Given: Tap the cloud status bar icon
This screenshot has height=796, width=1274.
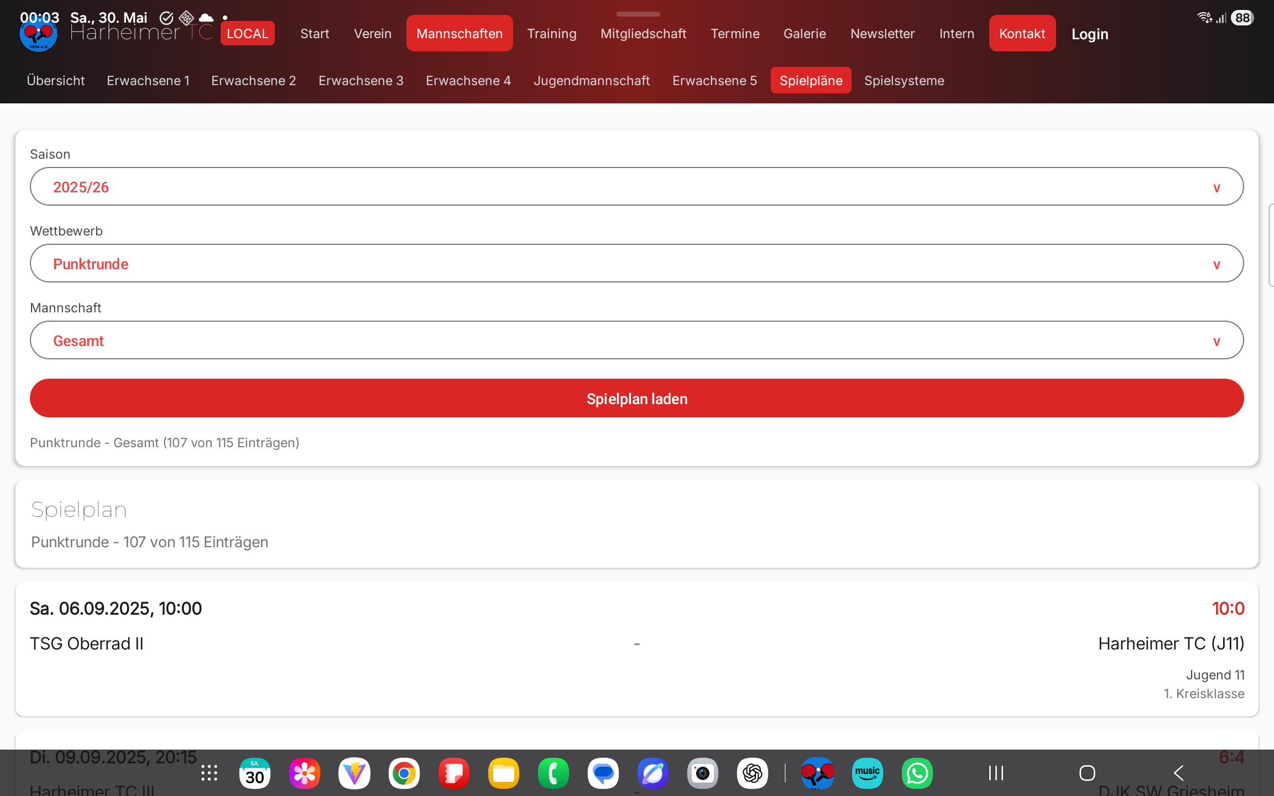Looking at the screenshot, I should [206, 18].
